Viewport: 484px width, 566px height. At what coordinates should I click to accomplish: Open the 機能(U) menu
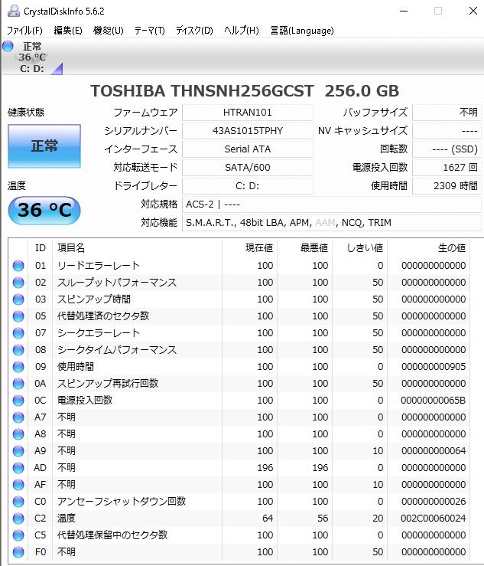tap(108, 31)
